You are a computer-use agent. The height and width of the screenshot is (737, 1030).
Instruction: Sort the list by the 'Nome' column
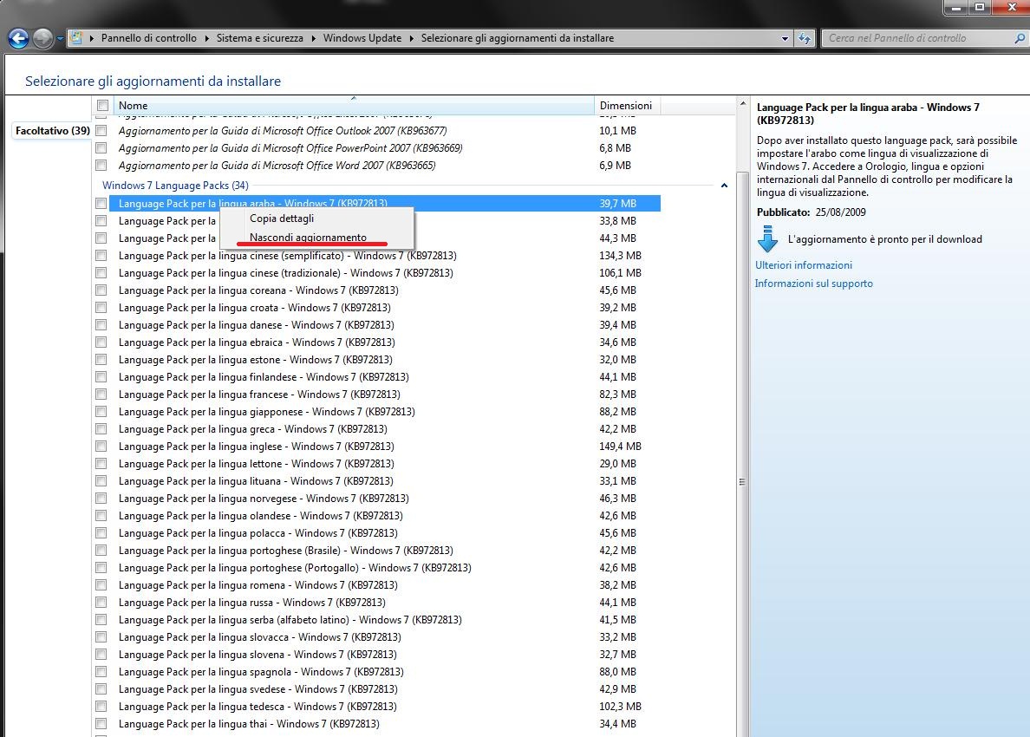354,105
